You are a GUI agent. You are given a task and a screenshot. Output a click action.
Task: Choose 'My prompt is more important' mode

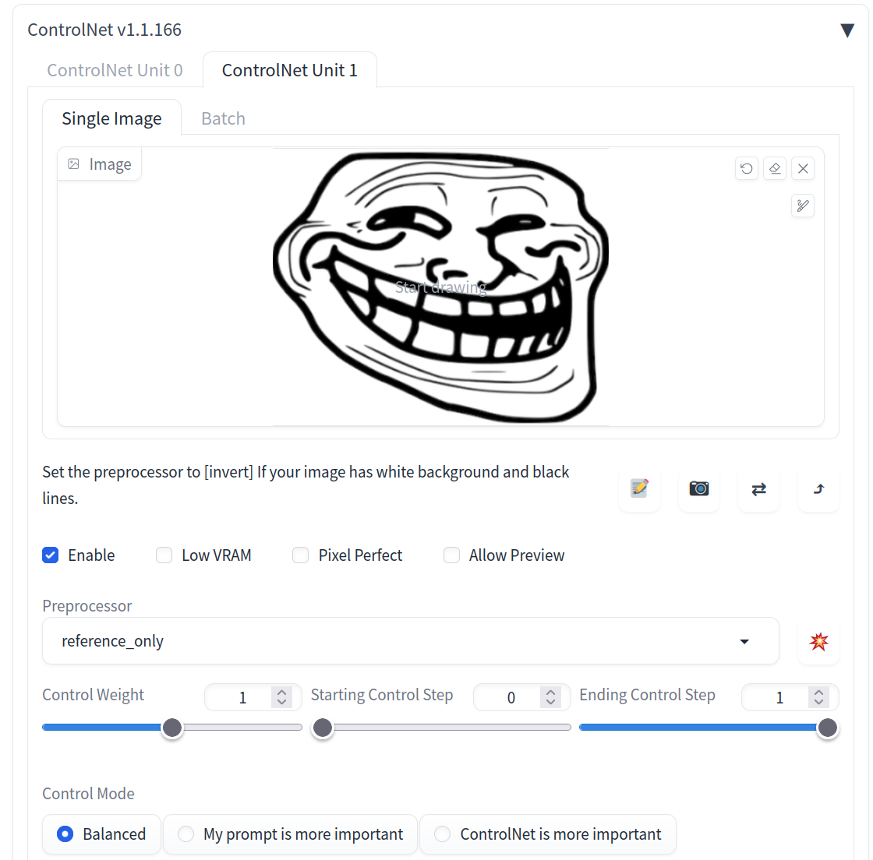coord(290,834)
